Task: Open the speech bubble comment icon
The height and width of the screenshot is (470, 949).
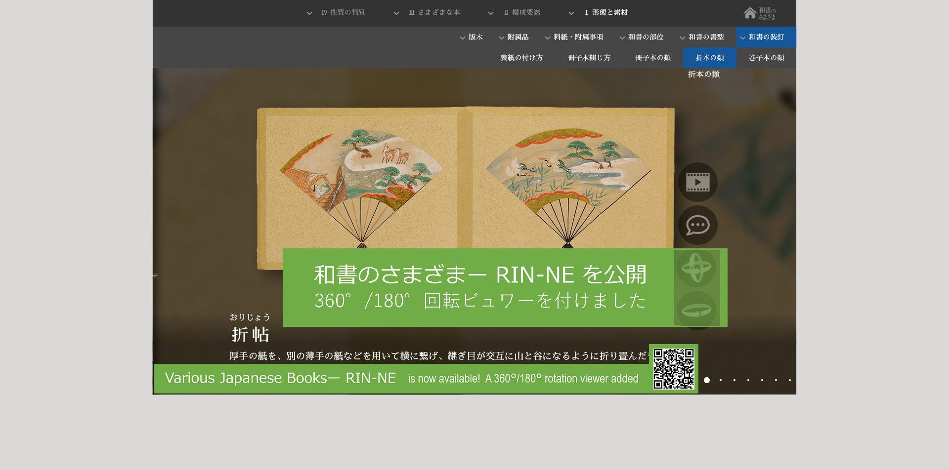Action: point(697,225)
